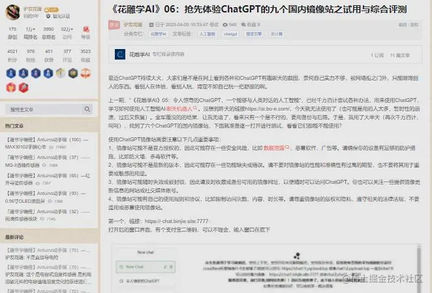
Task: Open the 人工智能 article tag
Action: 207,34
